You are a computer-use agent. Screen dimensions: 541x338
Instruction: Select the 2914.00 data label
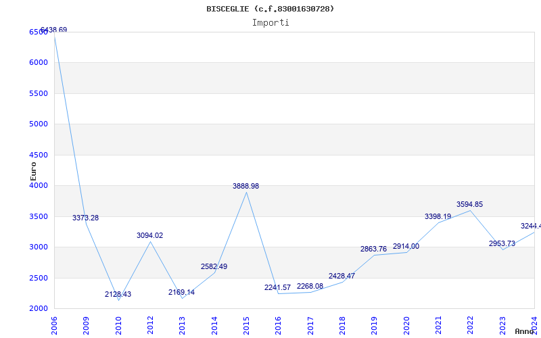406,246
